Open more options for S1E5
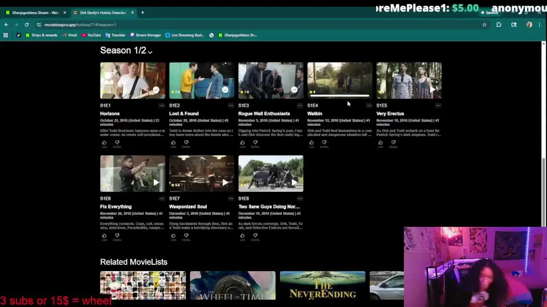This screenshot has height=307, width=547. [438, 105]
